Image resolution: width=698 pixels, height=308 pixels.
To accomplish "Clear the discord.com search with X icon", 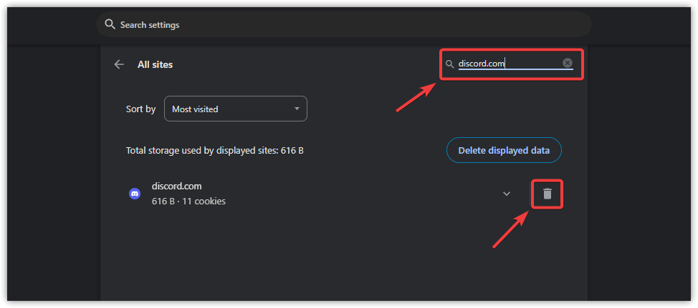I will point(568,64).
